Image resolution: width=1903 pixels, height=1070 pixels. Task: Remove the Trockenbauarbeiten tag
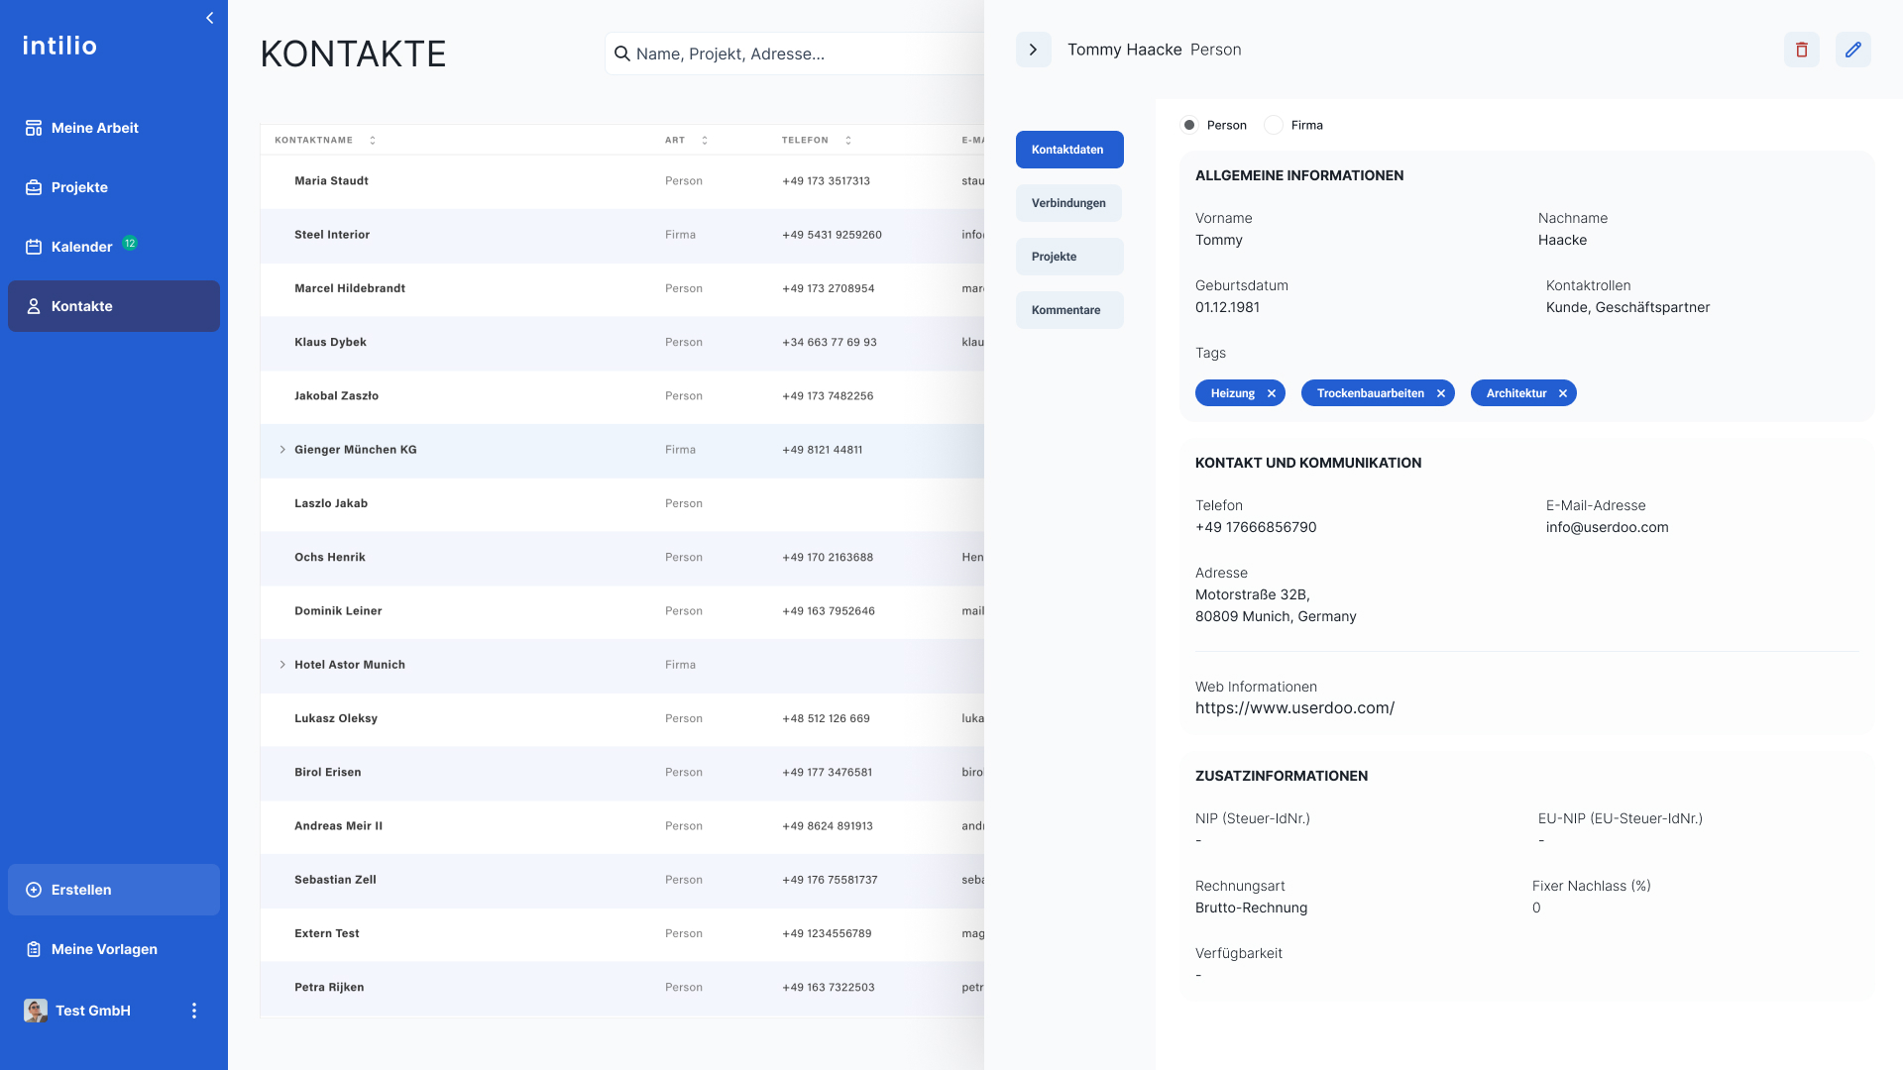tap(1441, 393)
